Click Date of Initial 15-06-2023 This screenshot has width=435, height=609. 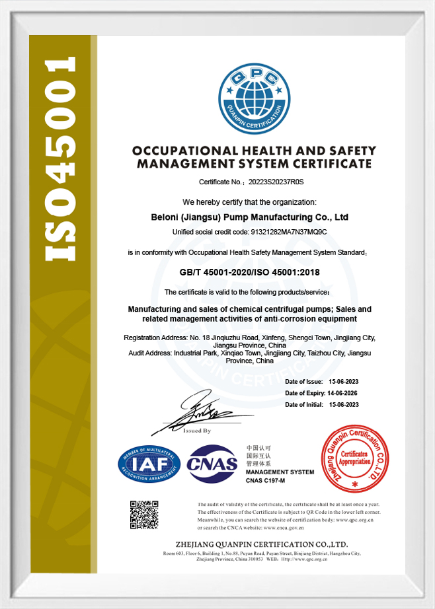click(322, 405)
